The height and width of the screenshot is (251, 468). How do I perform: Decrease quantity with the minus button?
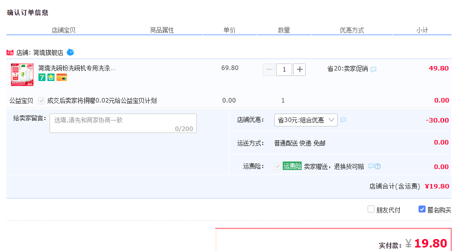point(269,69)
